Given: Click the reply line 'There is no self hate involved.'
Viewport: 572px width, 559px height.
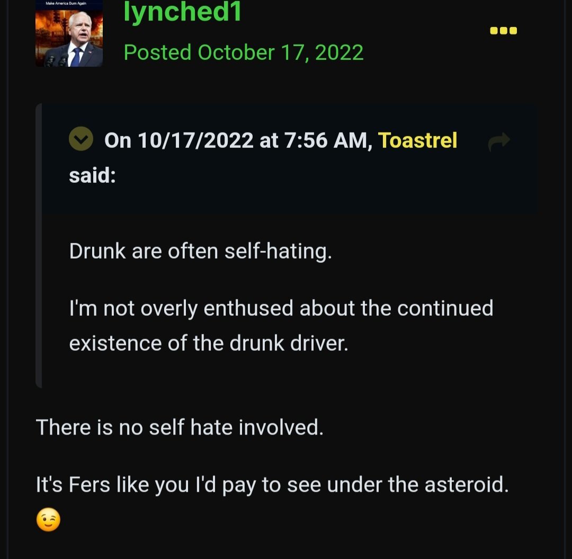Looking at the screenshot, I should click(179, 427).
